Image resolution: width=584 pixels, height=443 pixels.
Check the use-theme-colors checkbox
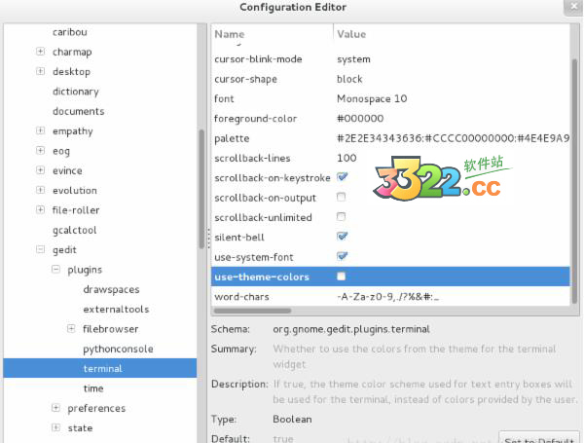tap(341, 277)
